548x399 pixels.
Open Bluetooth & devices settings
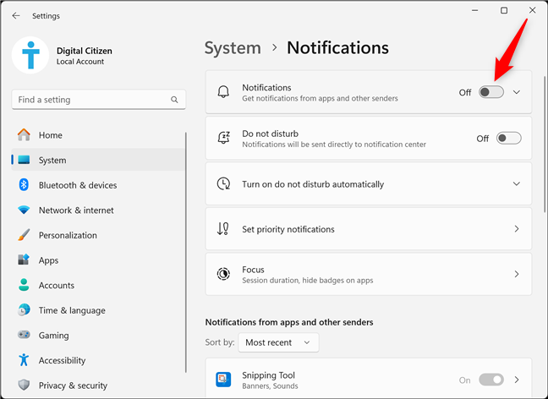98,185
